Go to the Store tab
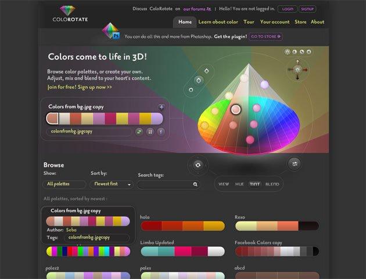The width and height of the screenshot is (366, 279). pos(300,22)
